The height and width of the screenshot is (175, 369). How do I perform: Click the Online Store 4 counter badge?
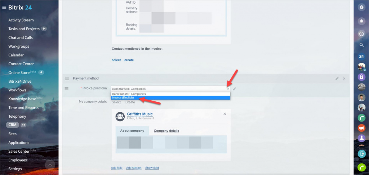[x=41, y=72]
